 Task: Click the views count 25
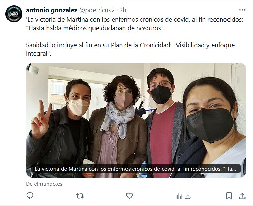(x=188, y=196)
